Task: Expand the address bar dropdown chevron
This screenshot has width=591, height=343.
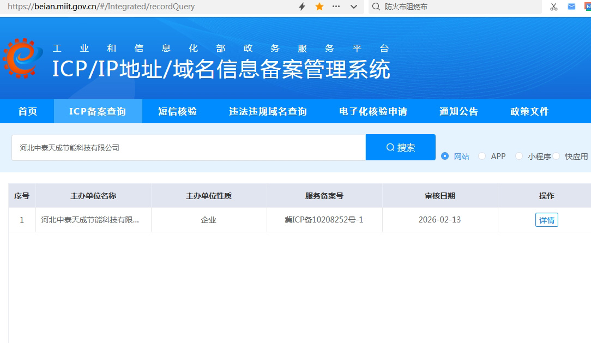Action: tap(354, 7)
